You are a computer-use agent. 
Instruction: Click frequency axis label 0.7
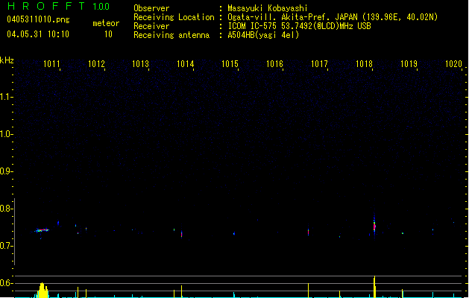coord(6,246)
